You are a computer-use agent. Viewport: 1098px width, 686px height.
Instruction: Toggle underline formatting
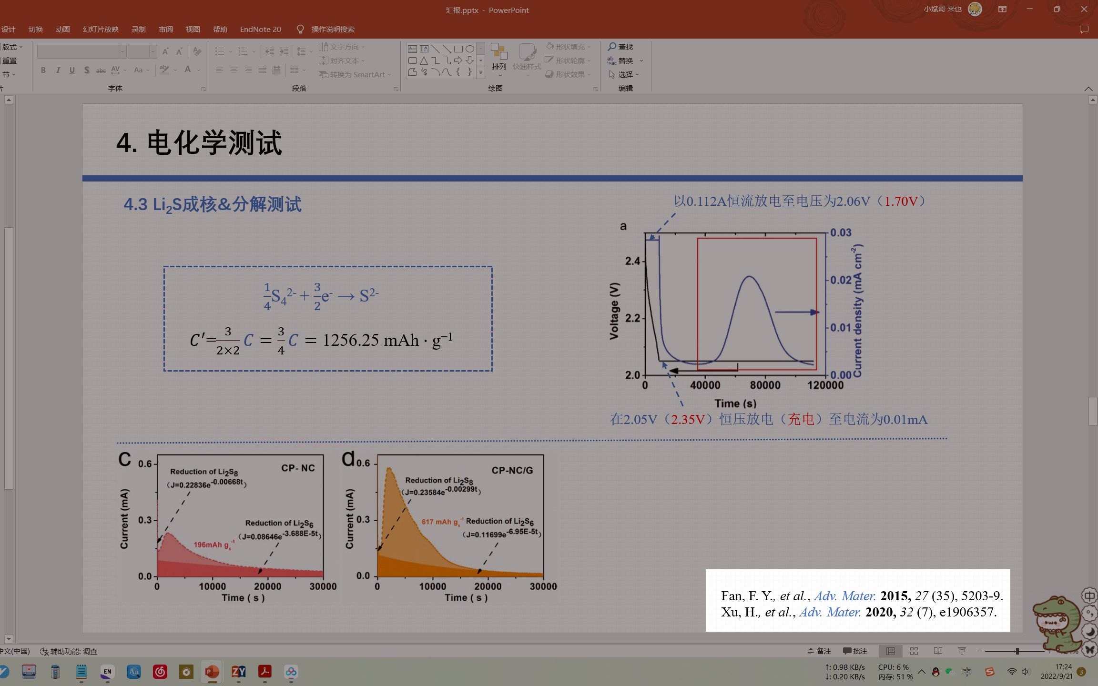[72, 70]
